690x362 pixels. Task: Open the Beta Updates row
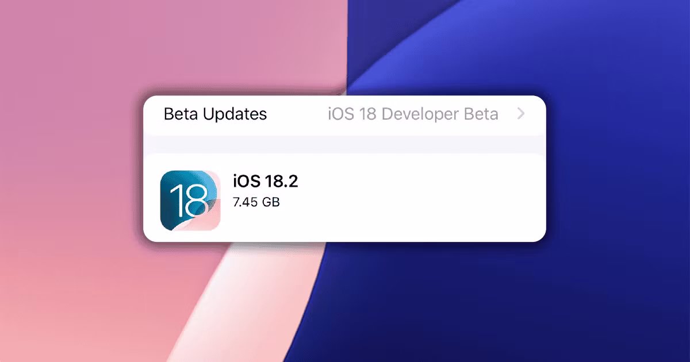[x=344, y=114]
